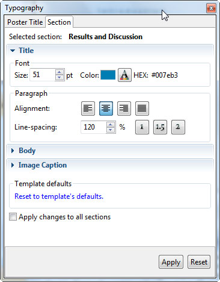This screenshot has width=220, height=282.
Task: Increase the font size with up arrow
Action: [60, 72]
